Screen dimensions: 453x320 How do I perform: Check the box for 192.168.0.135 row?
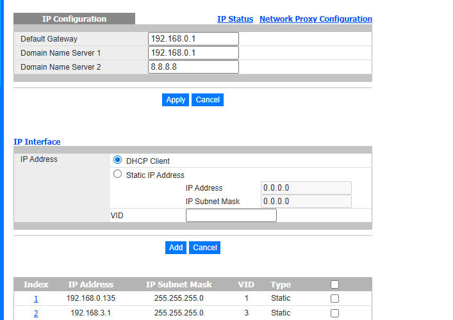[x=334, y=298]
